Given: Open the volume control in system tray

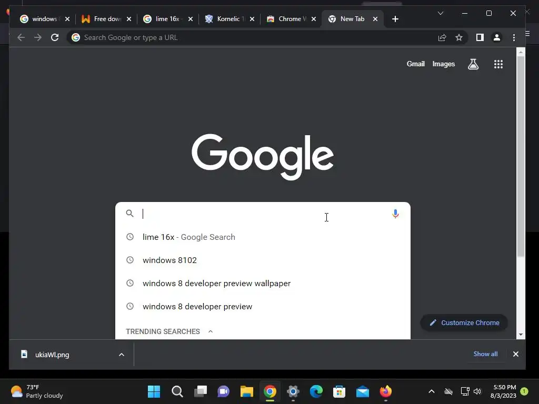Looking at the screenshot, I should (477, 391).
